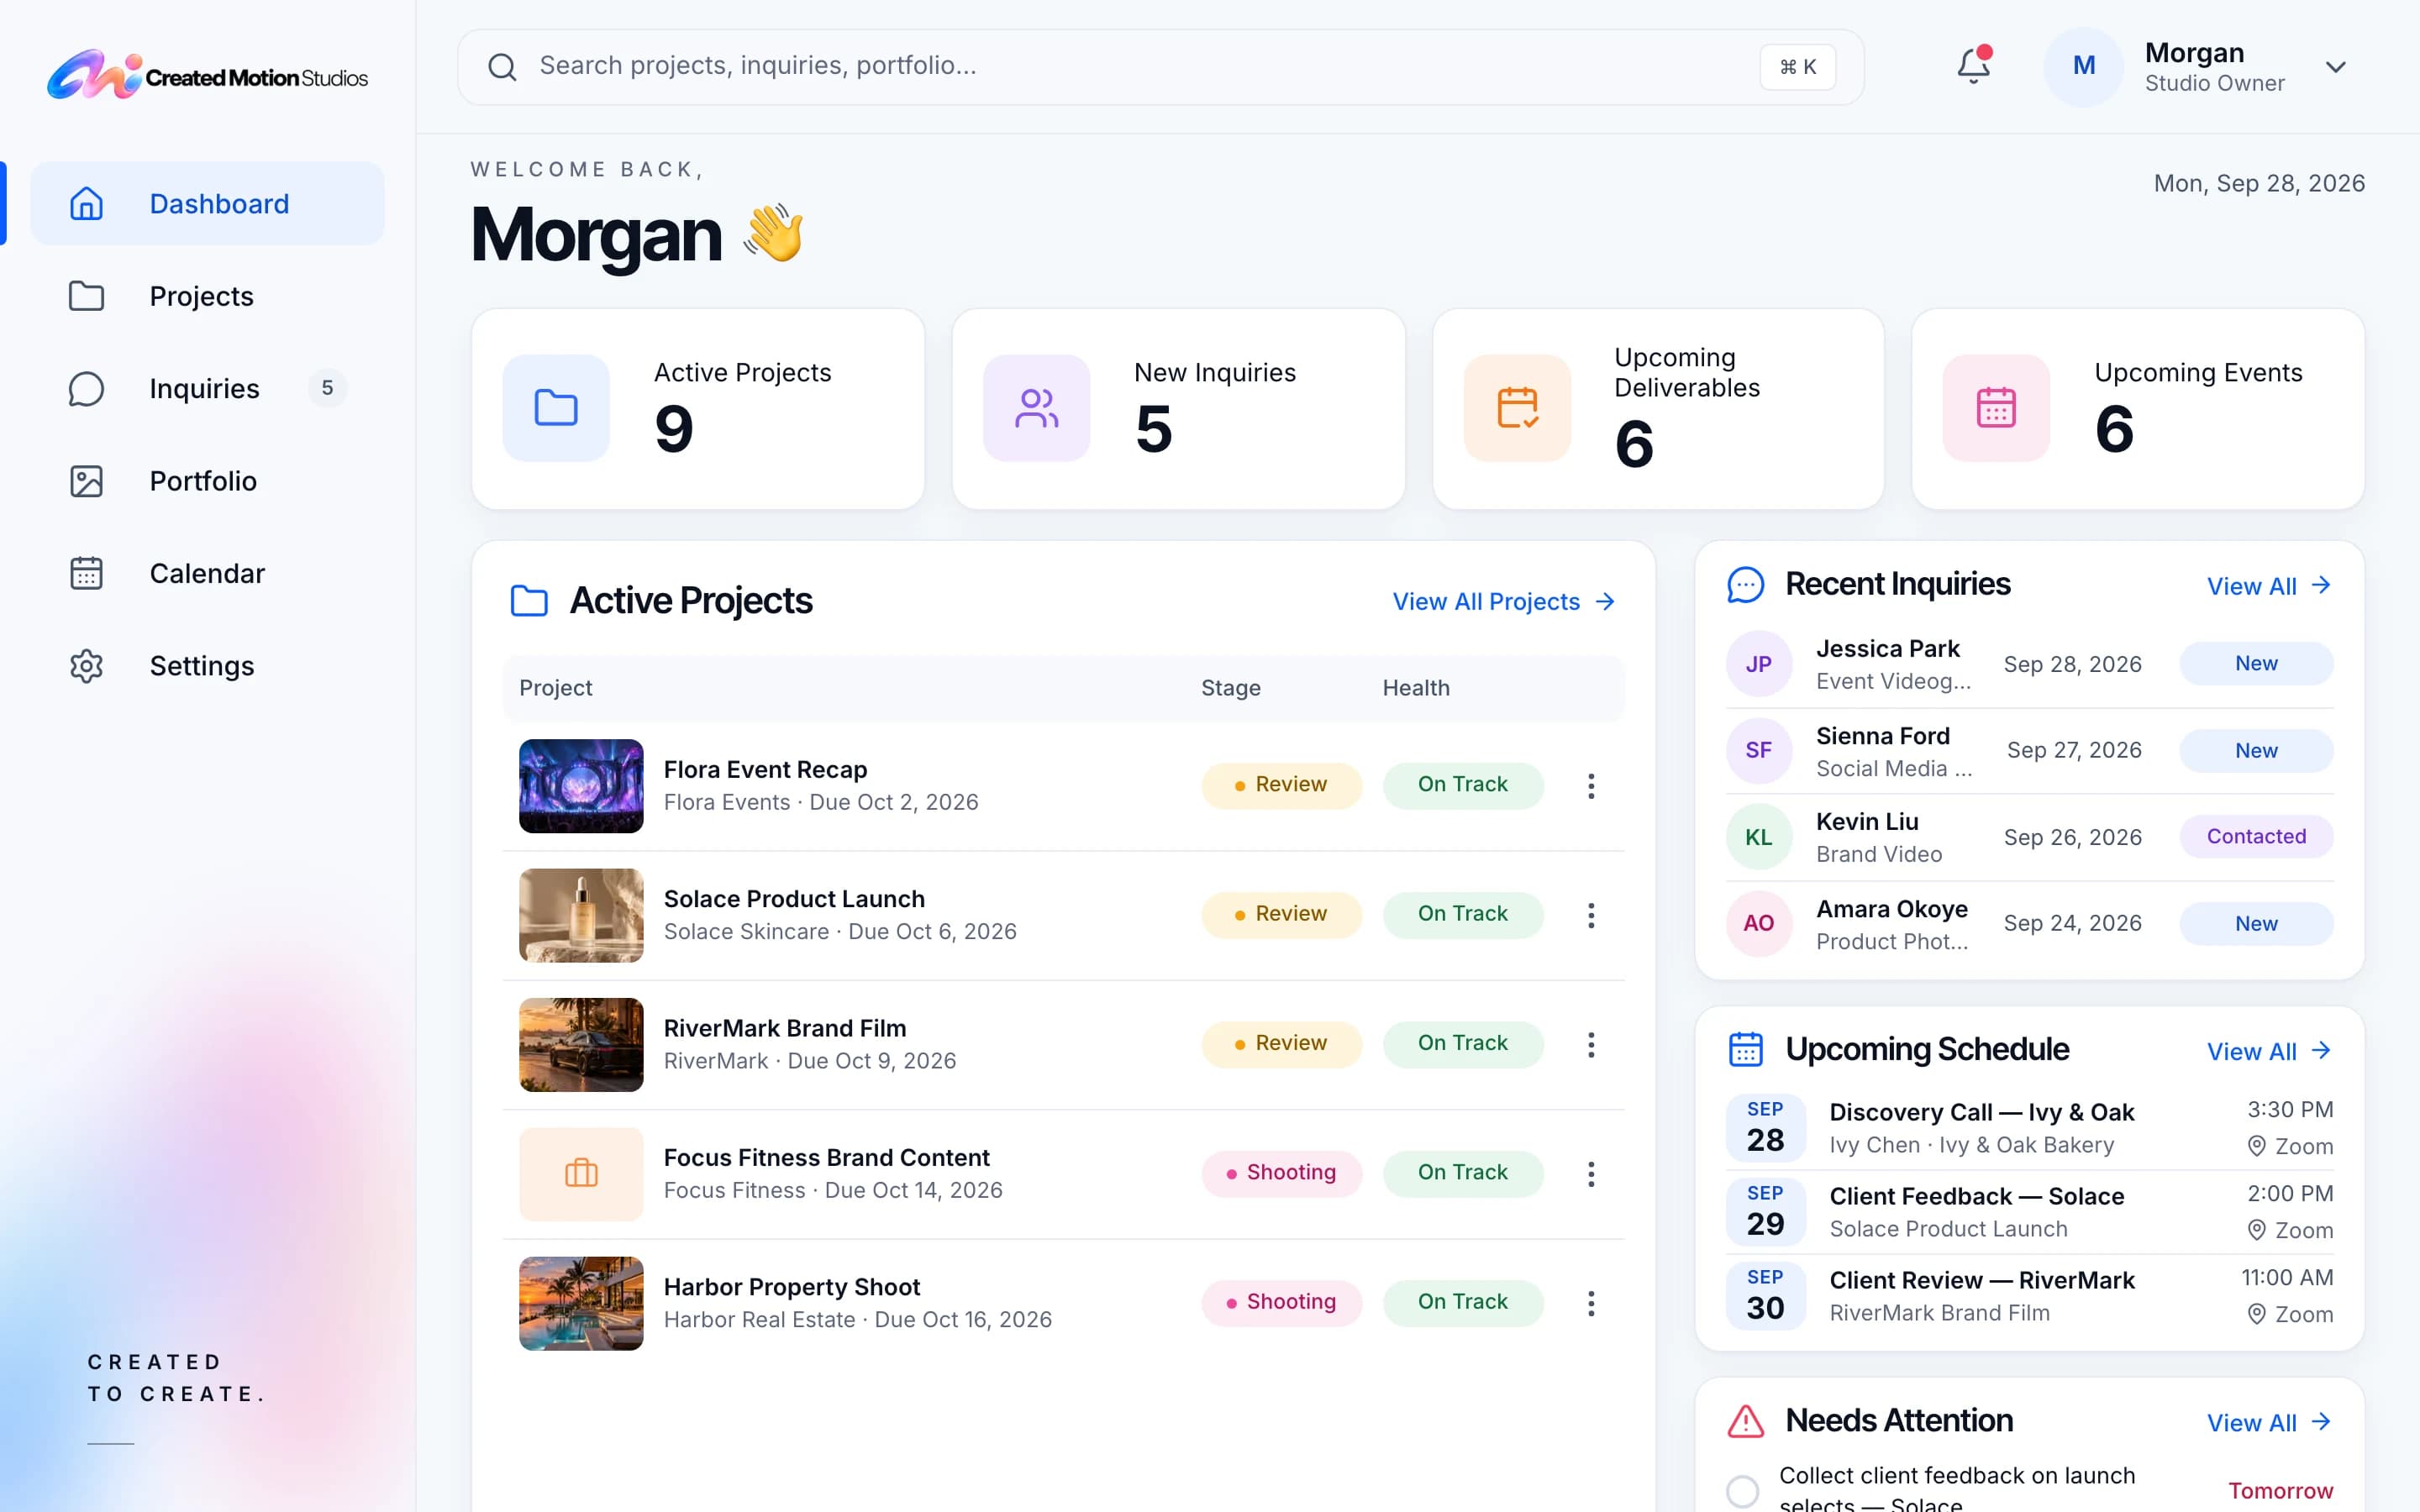Viewport: 2420px width, 1512px height.
Task: Click the Upcoming Schedule calendar icon
Action: 1745,1050
